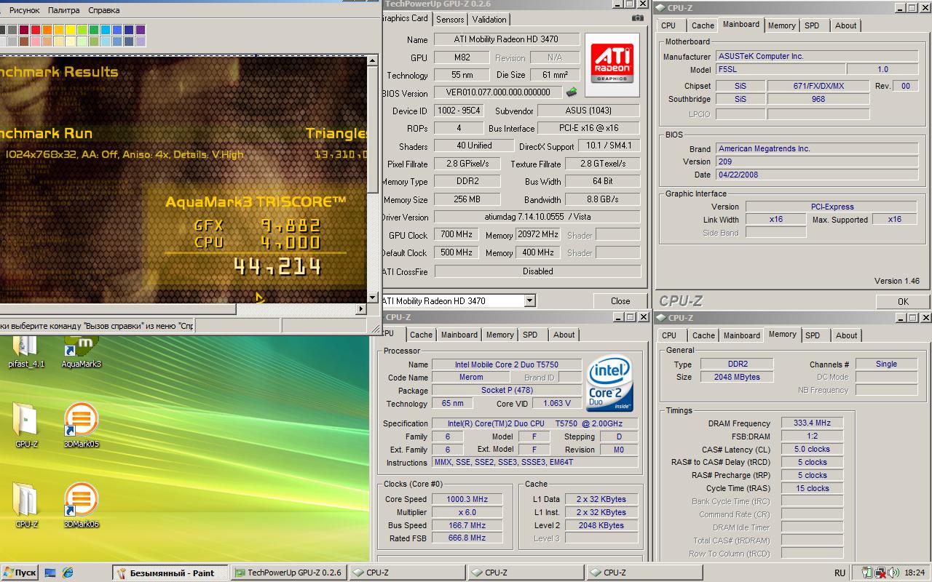The width and height of the screenshot is (932, 582).
Task: Open the pifast_4.1 desktop folder
Action: 26,352
